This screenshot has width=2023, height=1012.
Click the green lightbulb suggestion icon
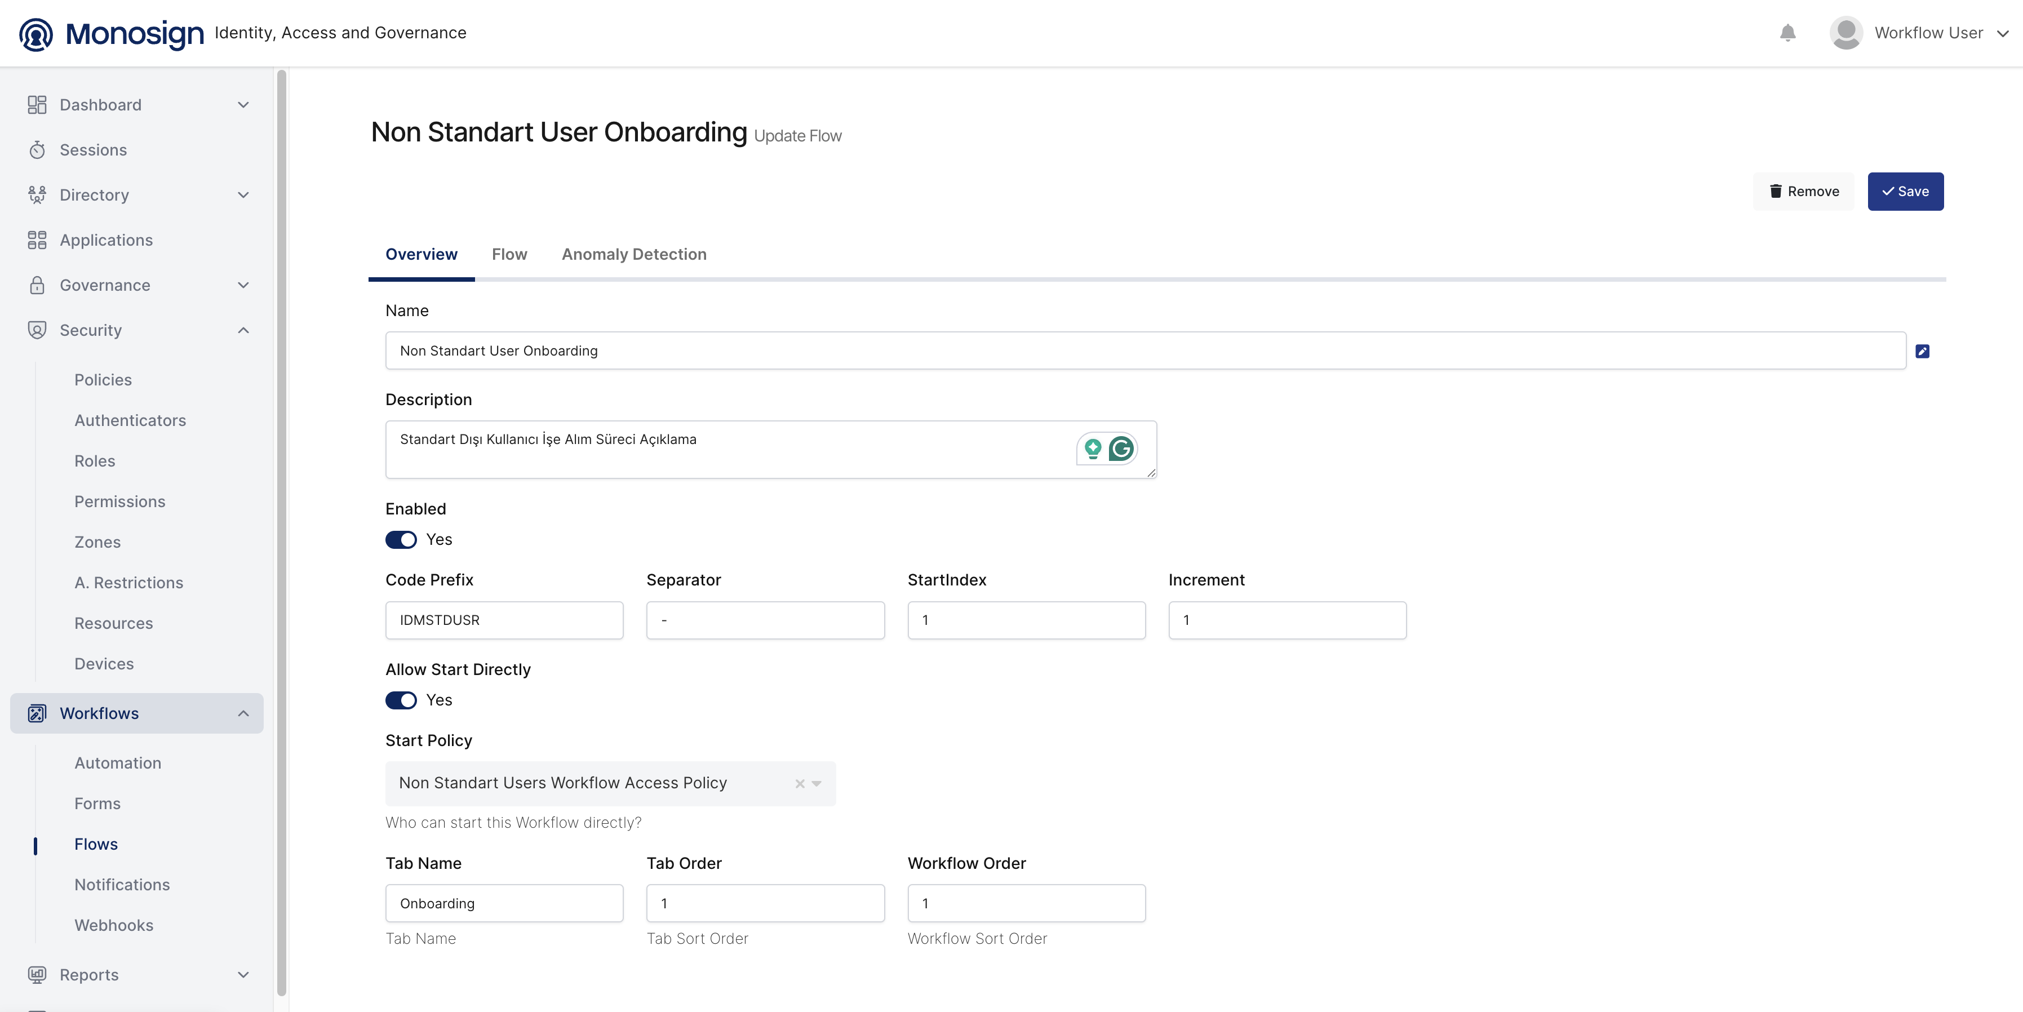[1093, 449]
